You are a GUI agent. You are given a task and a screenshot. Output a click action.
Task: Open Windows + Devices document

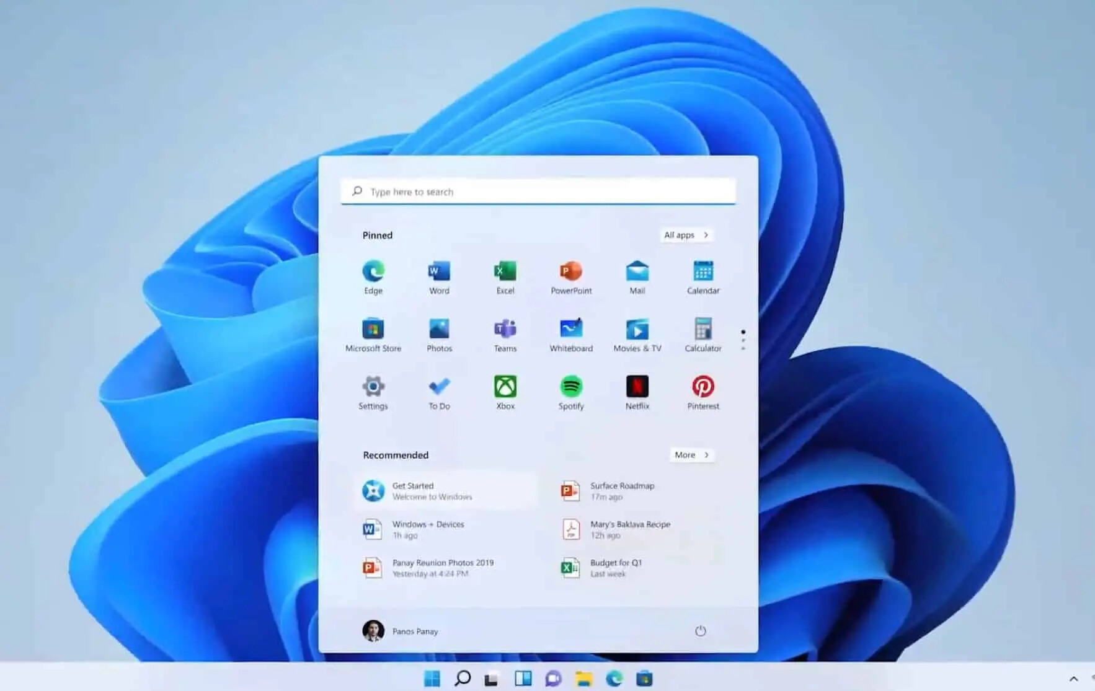click(x=445, y=529)
